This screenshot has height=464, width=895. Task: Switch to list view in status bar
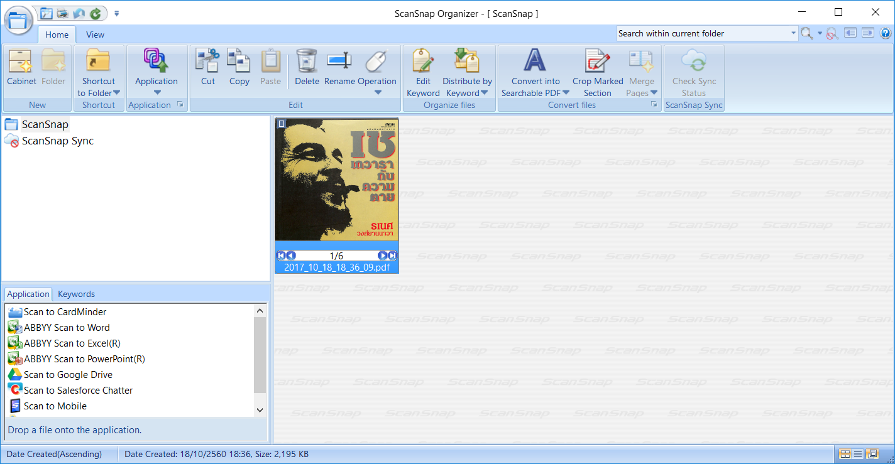pyautogui.click(x=859, y=454)
